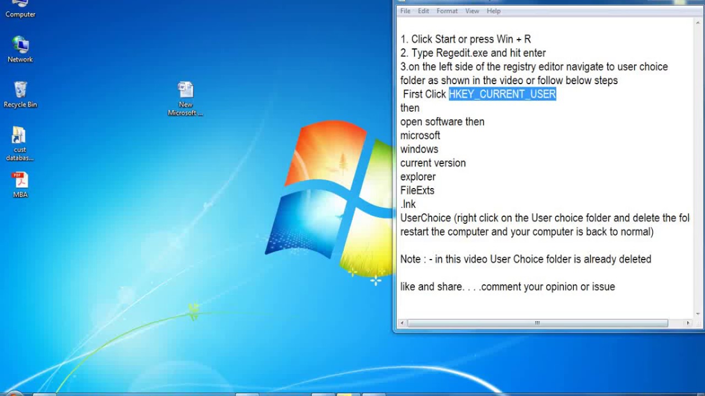Click the horizontal scrollbar thumb
Viewport: 705px width, 396px height.
pos(537,322)
